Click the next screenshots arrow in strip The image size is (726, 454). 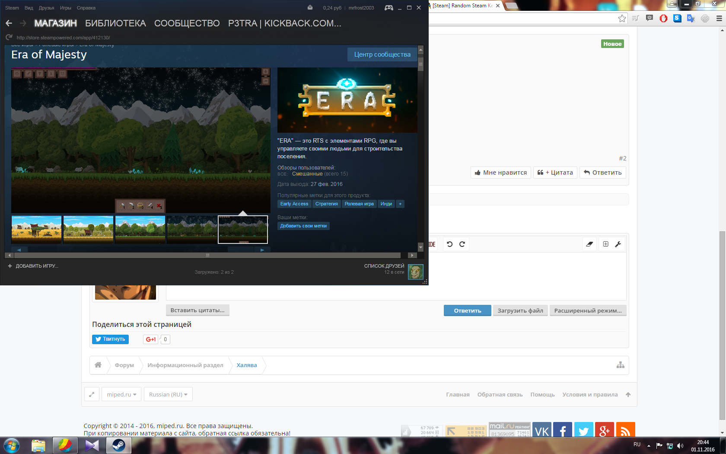point(262,249)
